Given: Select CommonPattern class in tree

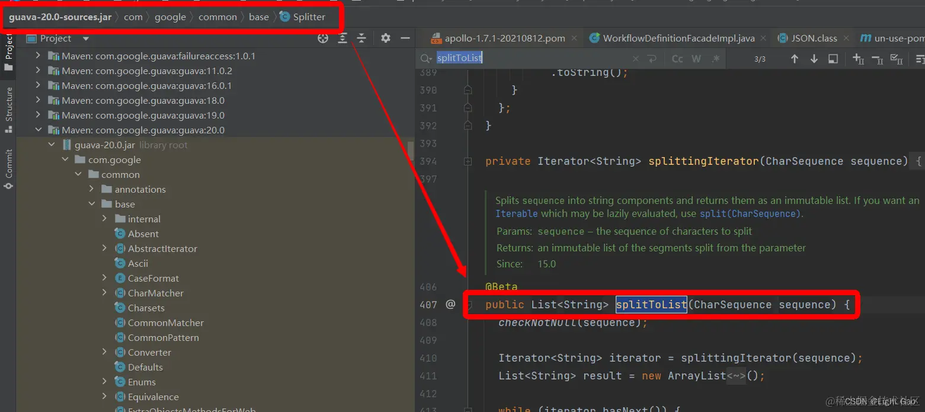Looking at the screenshot, I should click(x=163, y=337).
